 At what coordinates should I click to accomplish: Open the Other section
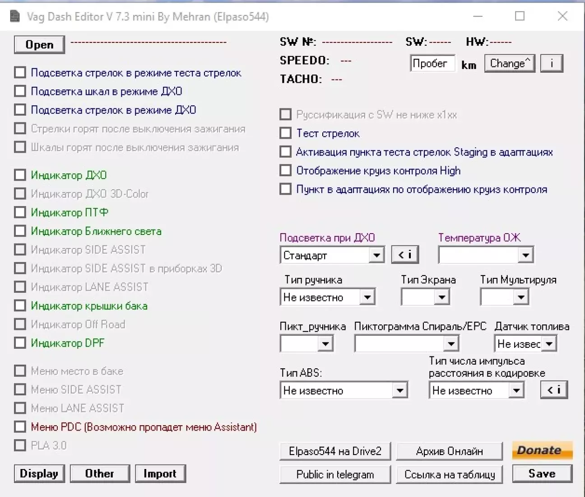point(100,474)
